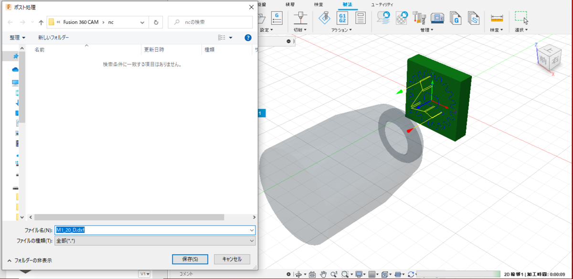Click the fit zoom window icon

tap(345, 274)
